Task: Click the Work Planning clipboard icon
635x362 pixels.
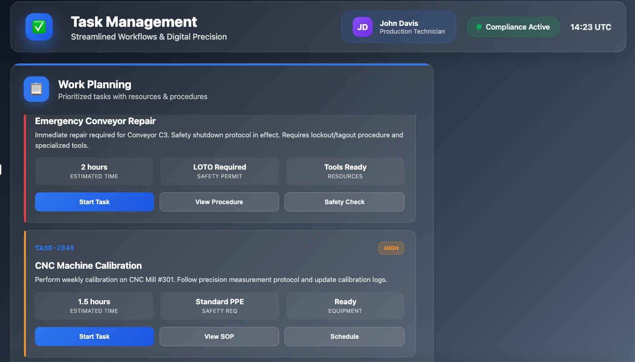Action: pos(36,89)
